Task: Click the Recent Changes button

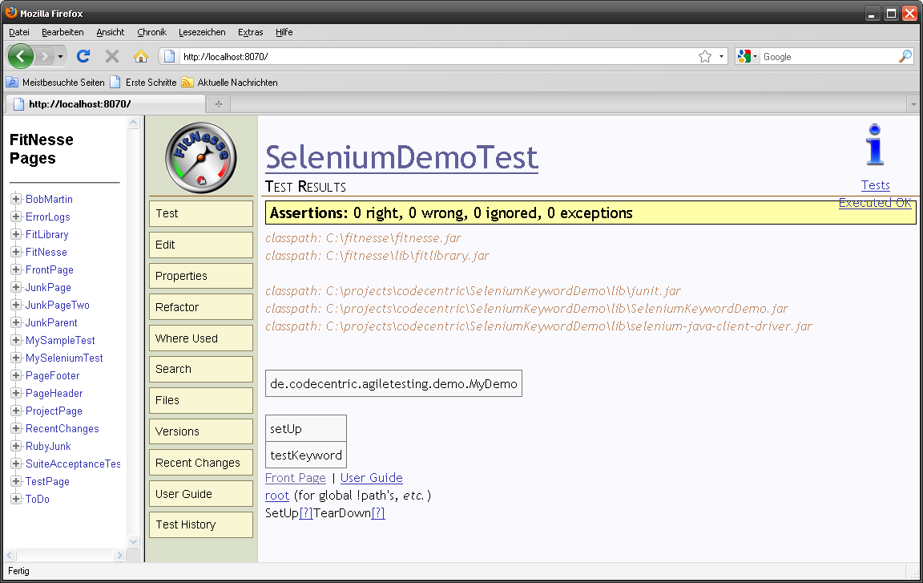Action: (201, 463)
